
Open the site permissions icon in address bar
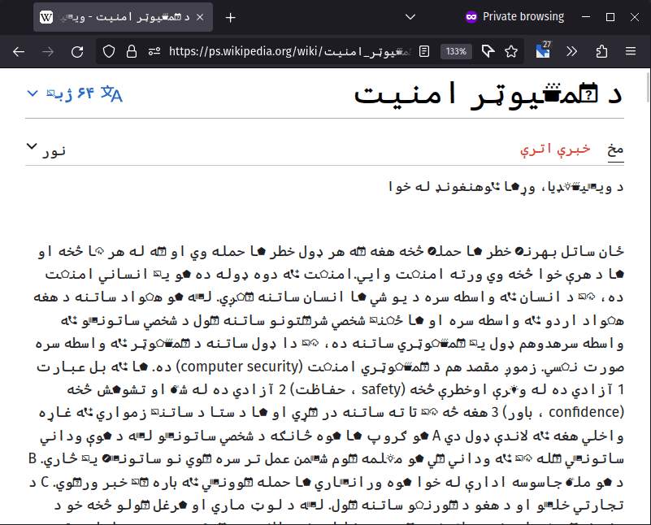pos(154,51)
